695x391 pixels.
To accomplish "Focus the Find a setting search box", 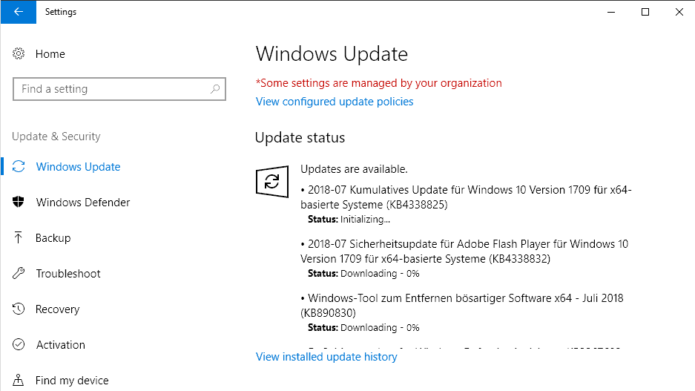I will [119, 89].
